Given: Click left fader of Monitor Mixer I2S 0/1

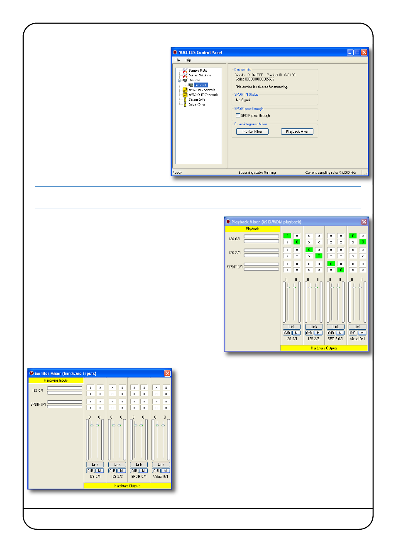Looking at the screenshot, I should click(x=92, y=425).
